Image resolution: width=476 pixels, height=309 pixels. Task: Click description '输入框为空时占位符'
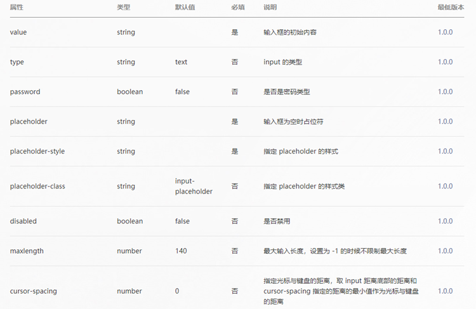pyautogui.click(x=293, y=121)
